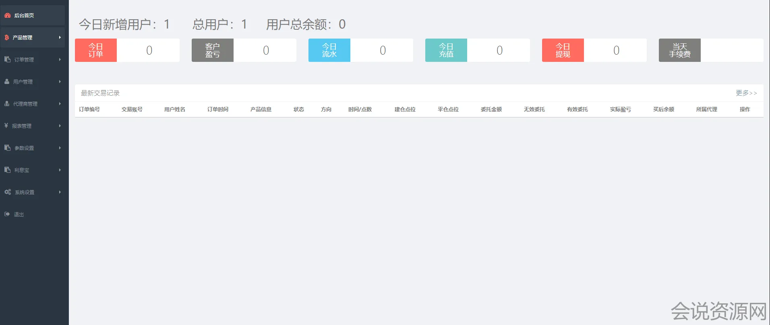Click the yen icon beside 报表管理
Screen dimensions: 770x325
[x=6, y=126]
